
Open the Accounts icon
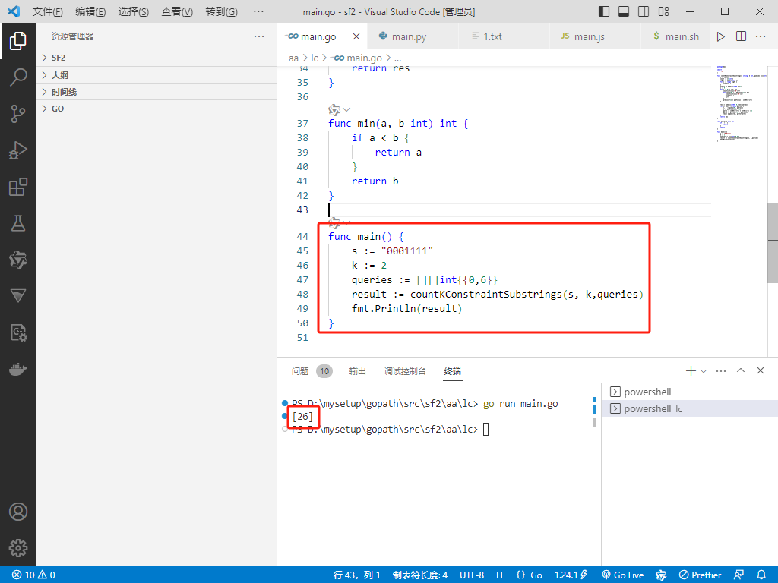(x=18, y=512)
